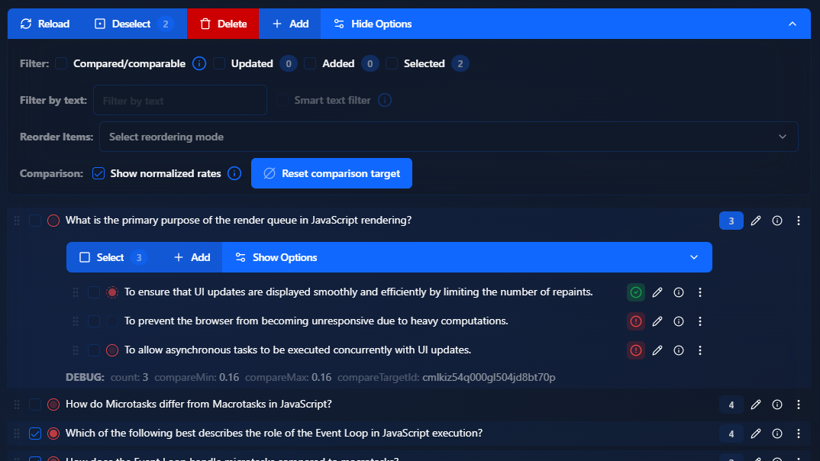Image resolution: width=820 pixels, height=461 pixels.
Task: Toggle the Smart text filter checkbox
Action: coord(282,100)
